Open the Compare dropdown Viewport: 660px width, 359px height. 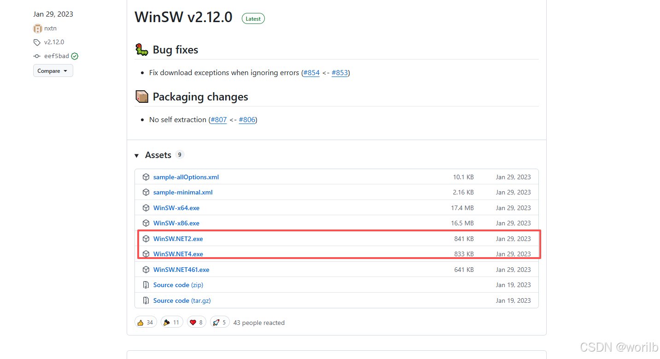[x=53, y=71]
